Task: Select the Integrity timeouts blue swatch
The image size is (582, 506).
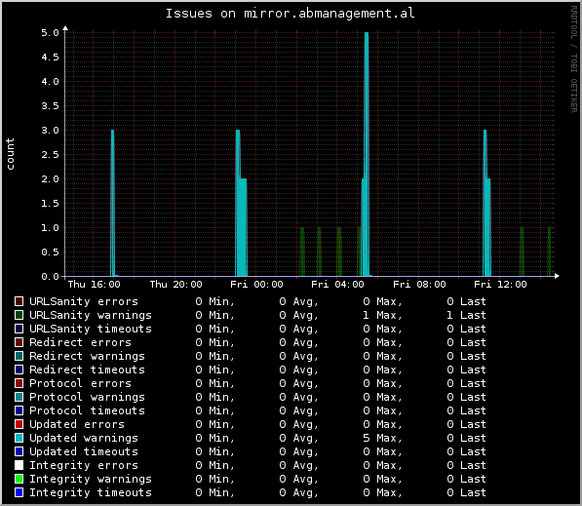Action: (19, 492)
